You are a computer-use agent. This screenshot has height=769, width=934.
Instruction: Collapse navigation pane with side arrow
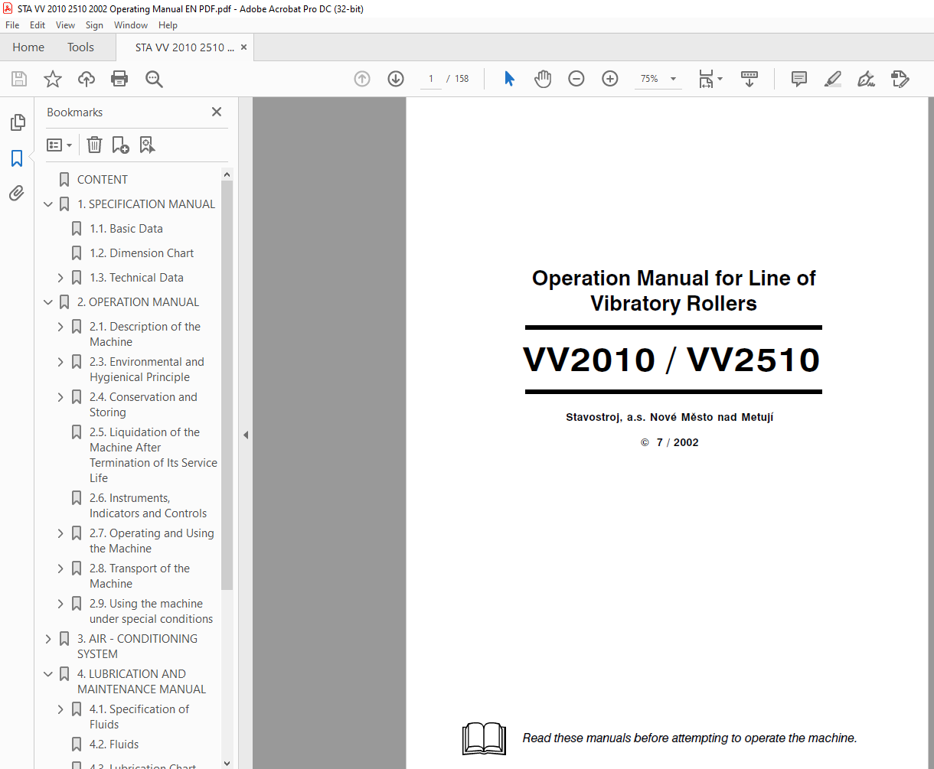(x=246, y=435)
